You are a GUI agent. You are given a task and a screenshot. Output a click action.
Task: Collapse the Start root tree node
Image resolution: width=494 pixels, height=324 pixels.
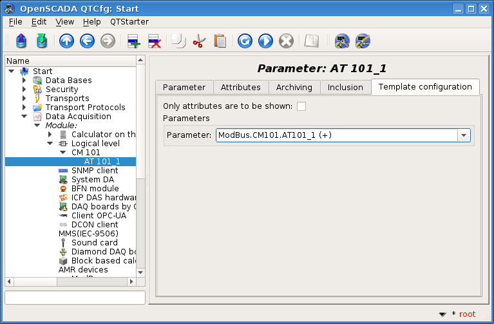12,71
